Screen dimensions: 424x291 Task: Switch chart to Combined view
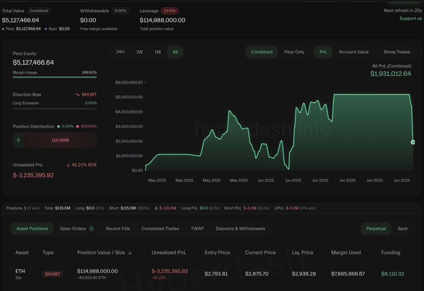click(262, 52)
